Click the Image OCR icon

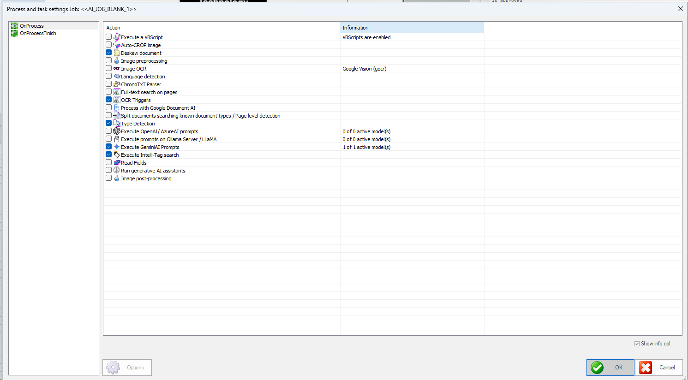pyautogui.click(x=117, y=69)
